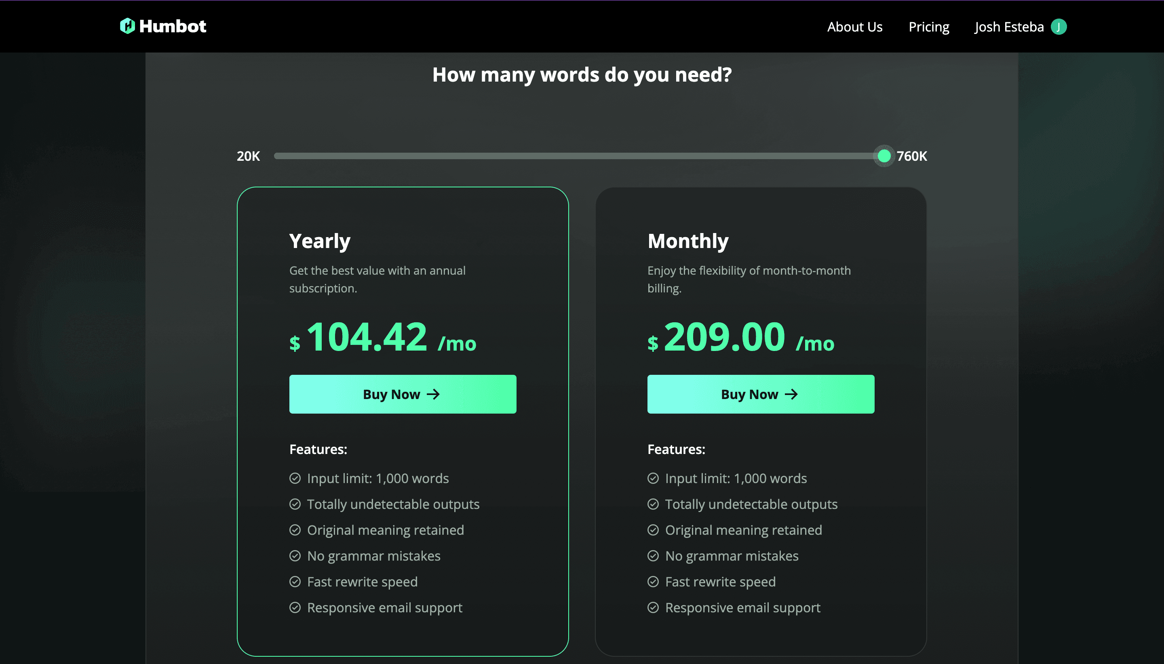Open the About Us page
Screen dimensions: 1164x664
855,27
